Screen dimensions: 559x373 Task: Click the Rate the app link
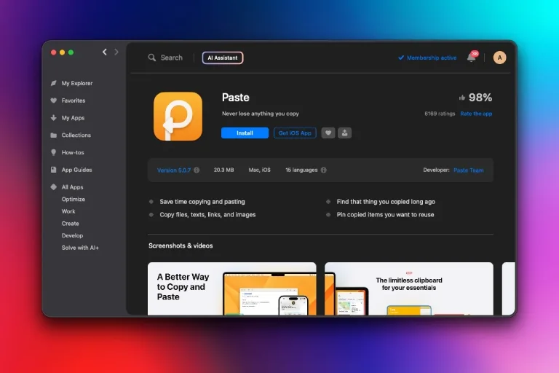click(x=476, y=114)
